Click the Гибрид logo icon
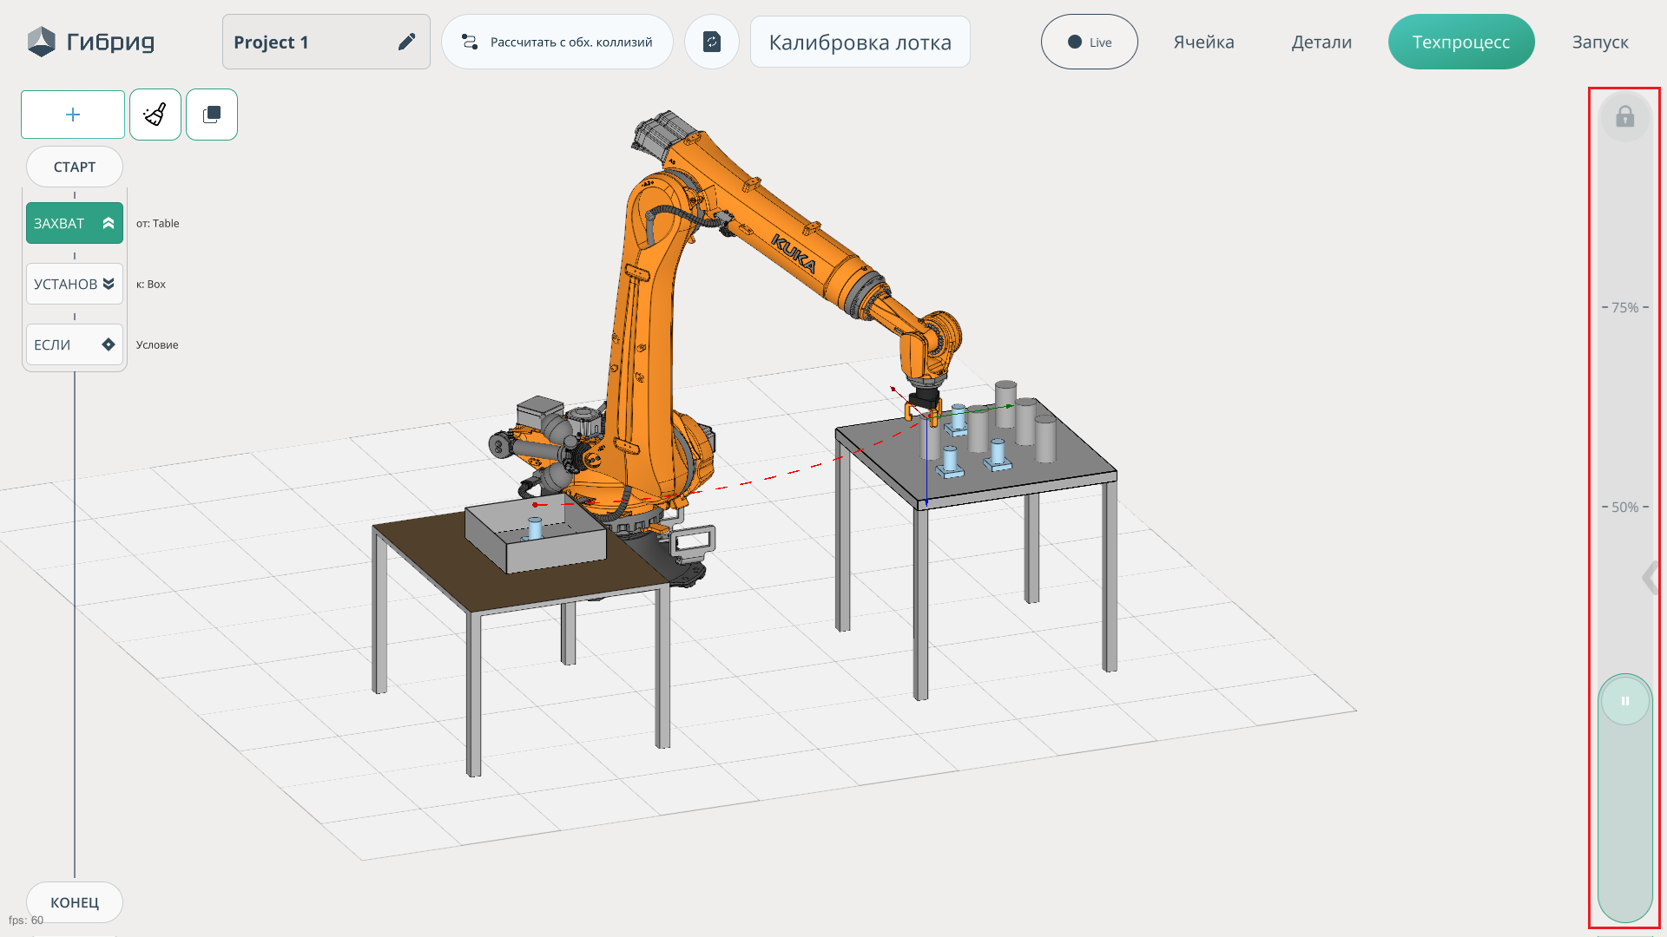Image resolution: width=1667 pixels, height=937 pixels. coord(41,42)
